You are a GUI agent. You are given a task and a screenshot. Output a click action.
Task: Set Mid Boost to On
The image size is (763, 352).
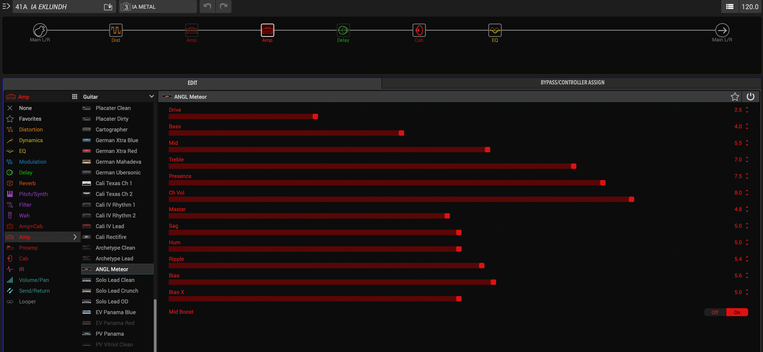tap(737, 312)
